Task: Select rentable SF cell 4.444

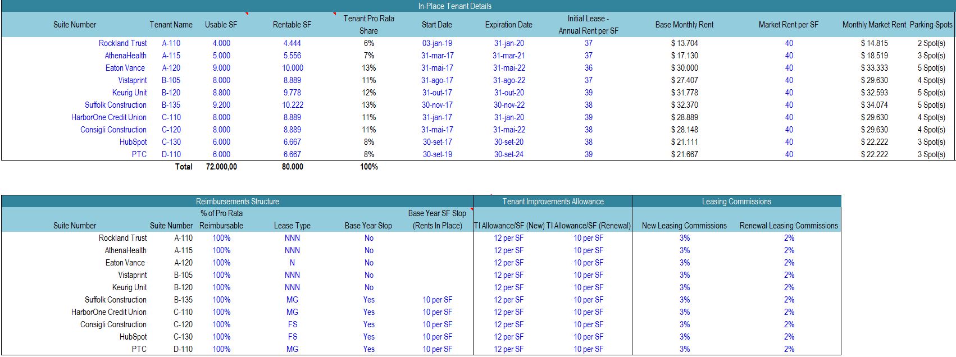Action: coord(292,43)
